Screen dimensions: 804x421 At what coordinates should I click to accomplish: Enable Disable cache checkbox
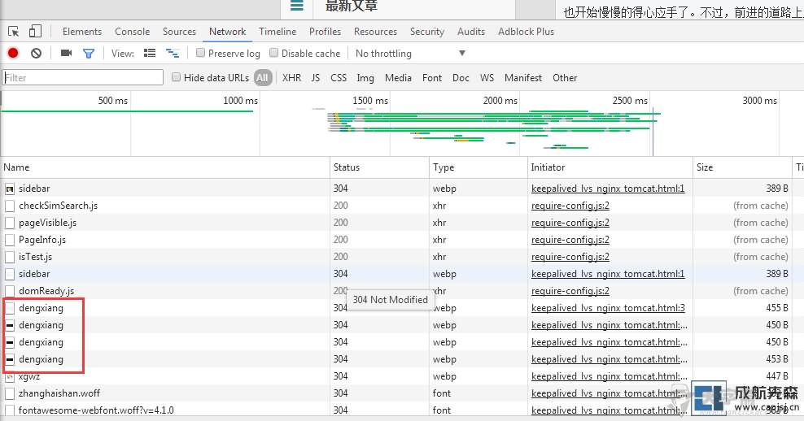click(x=273, y=53)
